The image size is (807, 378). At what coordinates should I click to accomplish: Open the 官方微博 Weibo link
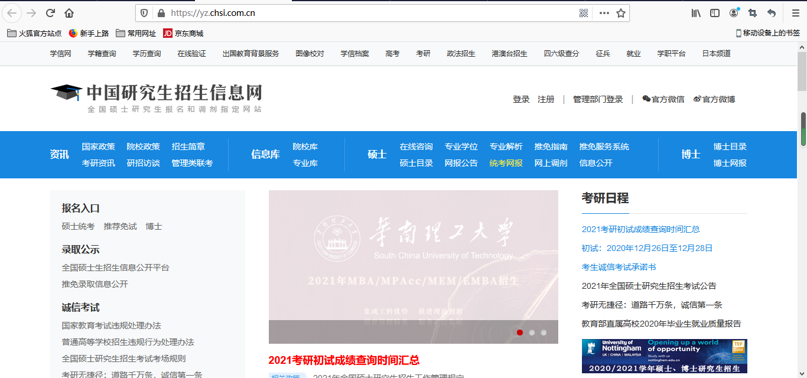pos(714,99)
